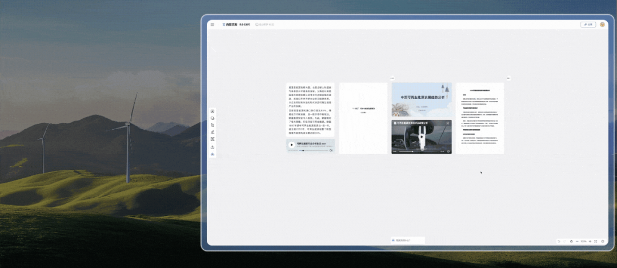Open the more options above the presentation card
Viewport: 617px width, 268px height.
pyautogui.click(x=392, y=78)
